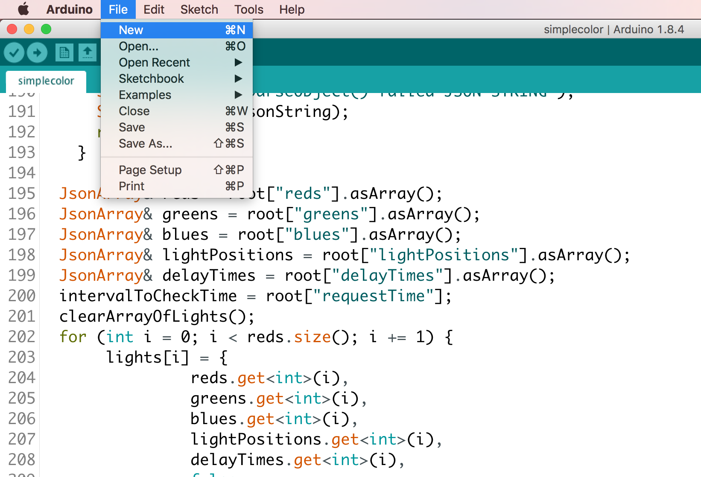701x477 pixels.
Task: Click the Open sketch up-arrow icon
Action: pos(88,53)
